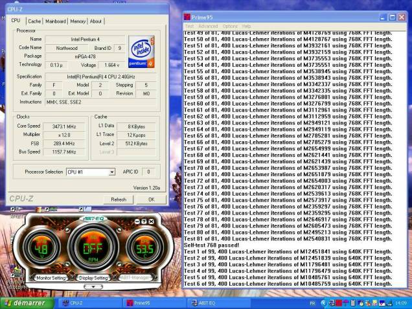Open the About tab in CPU-Z

point(96,21)
